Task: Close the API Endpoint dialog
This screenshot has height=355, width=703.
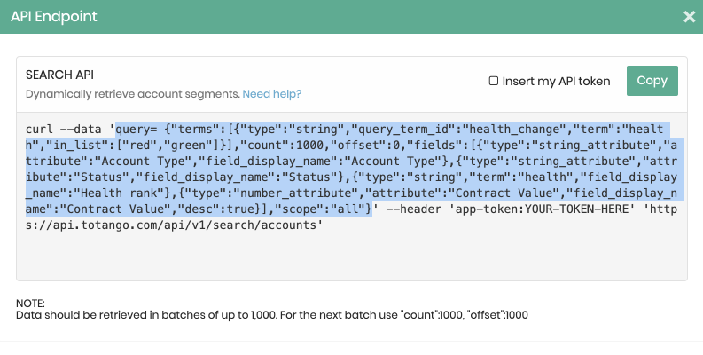Action: coord(689,16)
